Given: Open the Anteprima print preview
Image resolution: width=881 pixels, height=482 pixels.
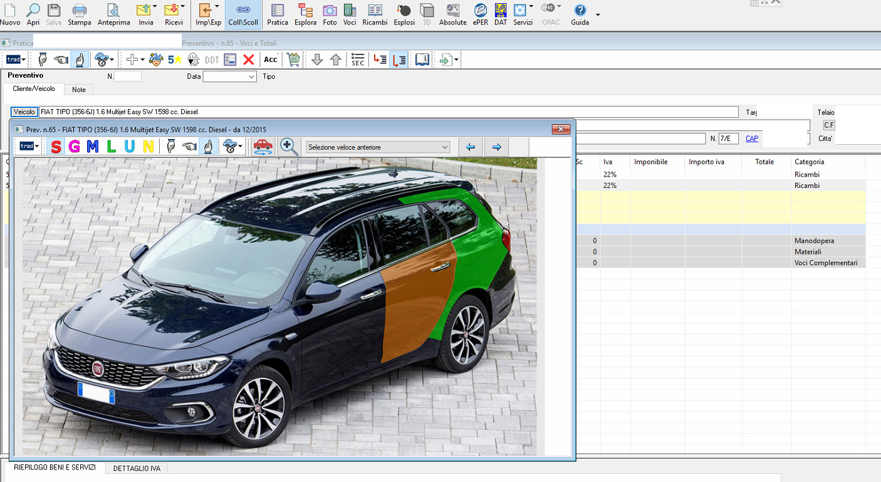Looking at the screenshot, I should pos(113,14).
